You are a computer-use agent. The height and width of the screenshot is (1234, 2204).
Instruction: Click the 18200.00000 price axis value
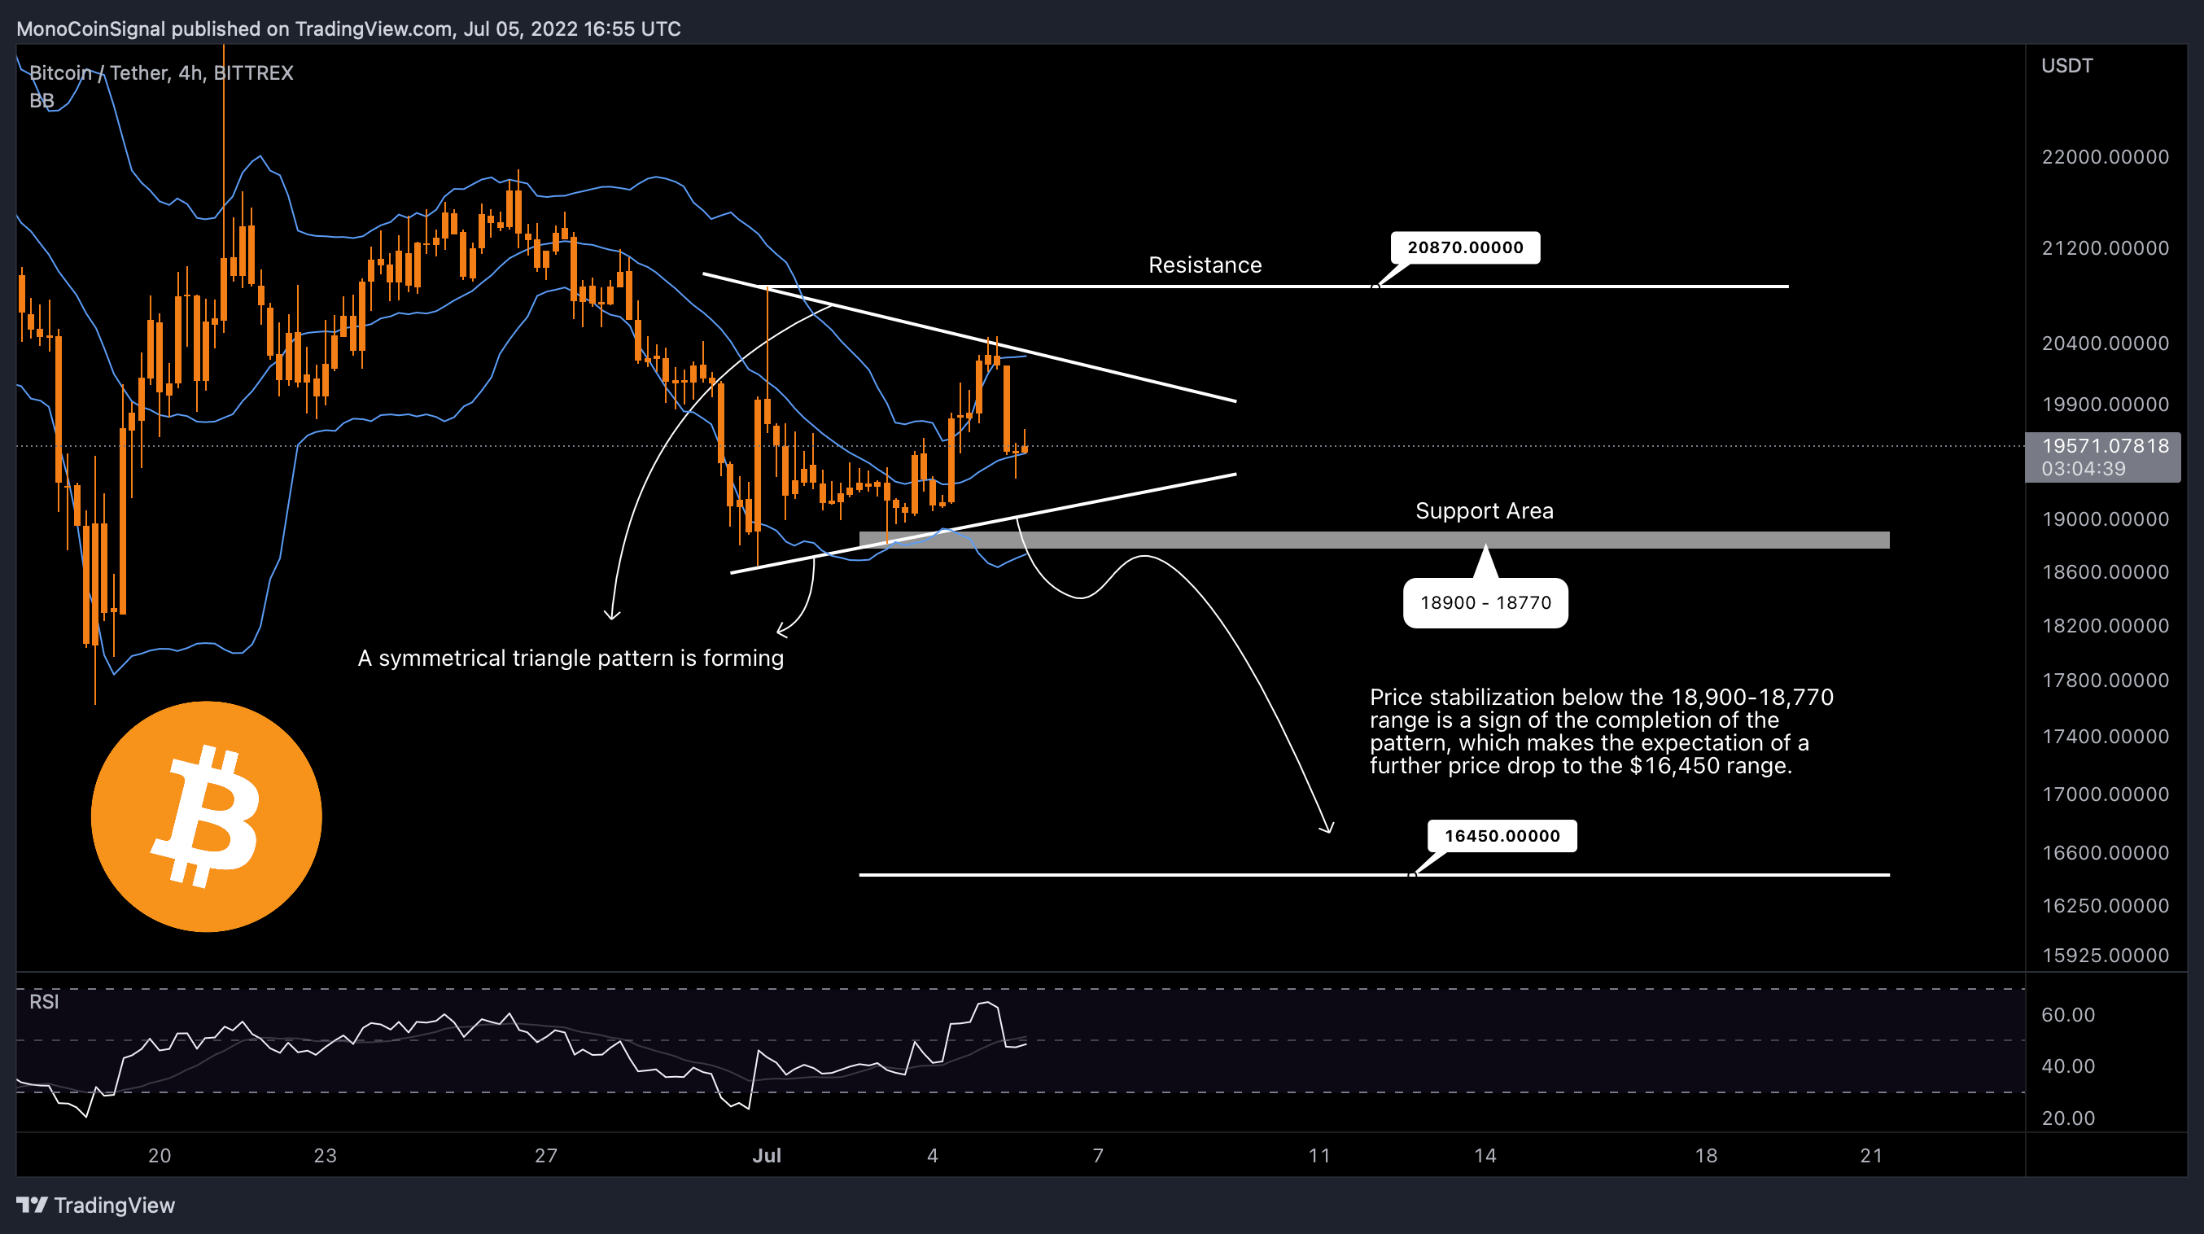pos(2105,626)
